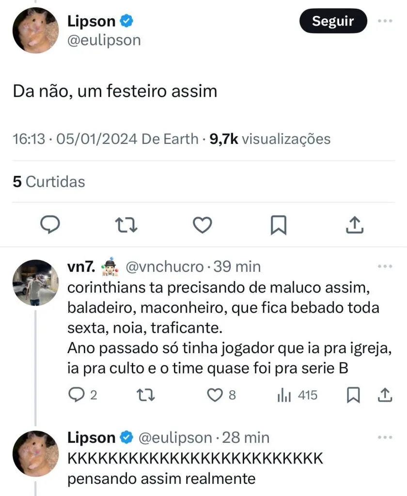
Task: Like the main tweet with heart
Action: (202, 225)
